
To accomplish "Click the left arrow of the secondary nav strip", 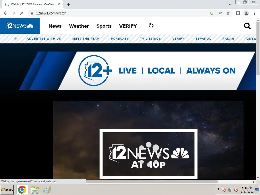I will pyautogui.click(x=15, y=39).
